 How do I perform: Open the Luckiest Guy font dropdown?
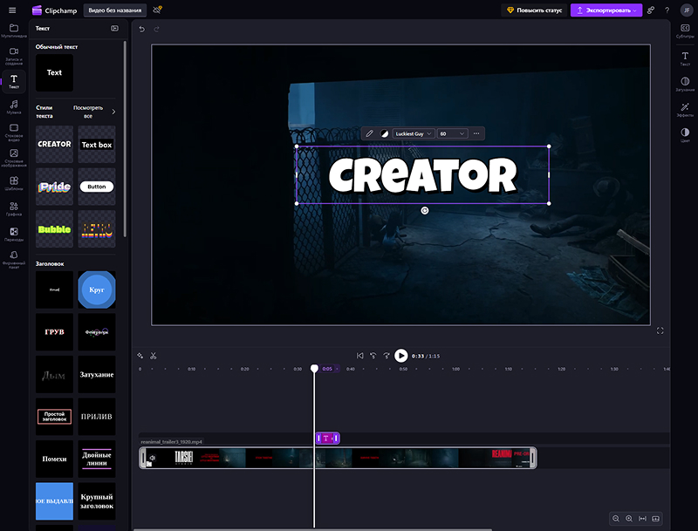[x=414, y=133]
